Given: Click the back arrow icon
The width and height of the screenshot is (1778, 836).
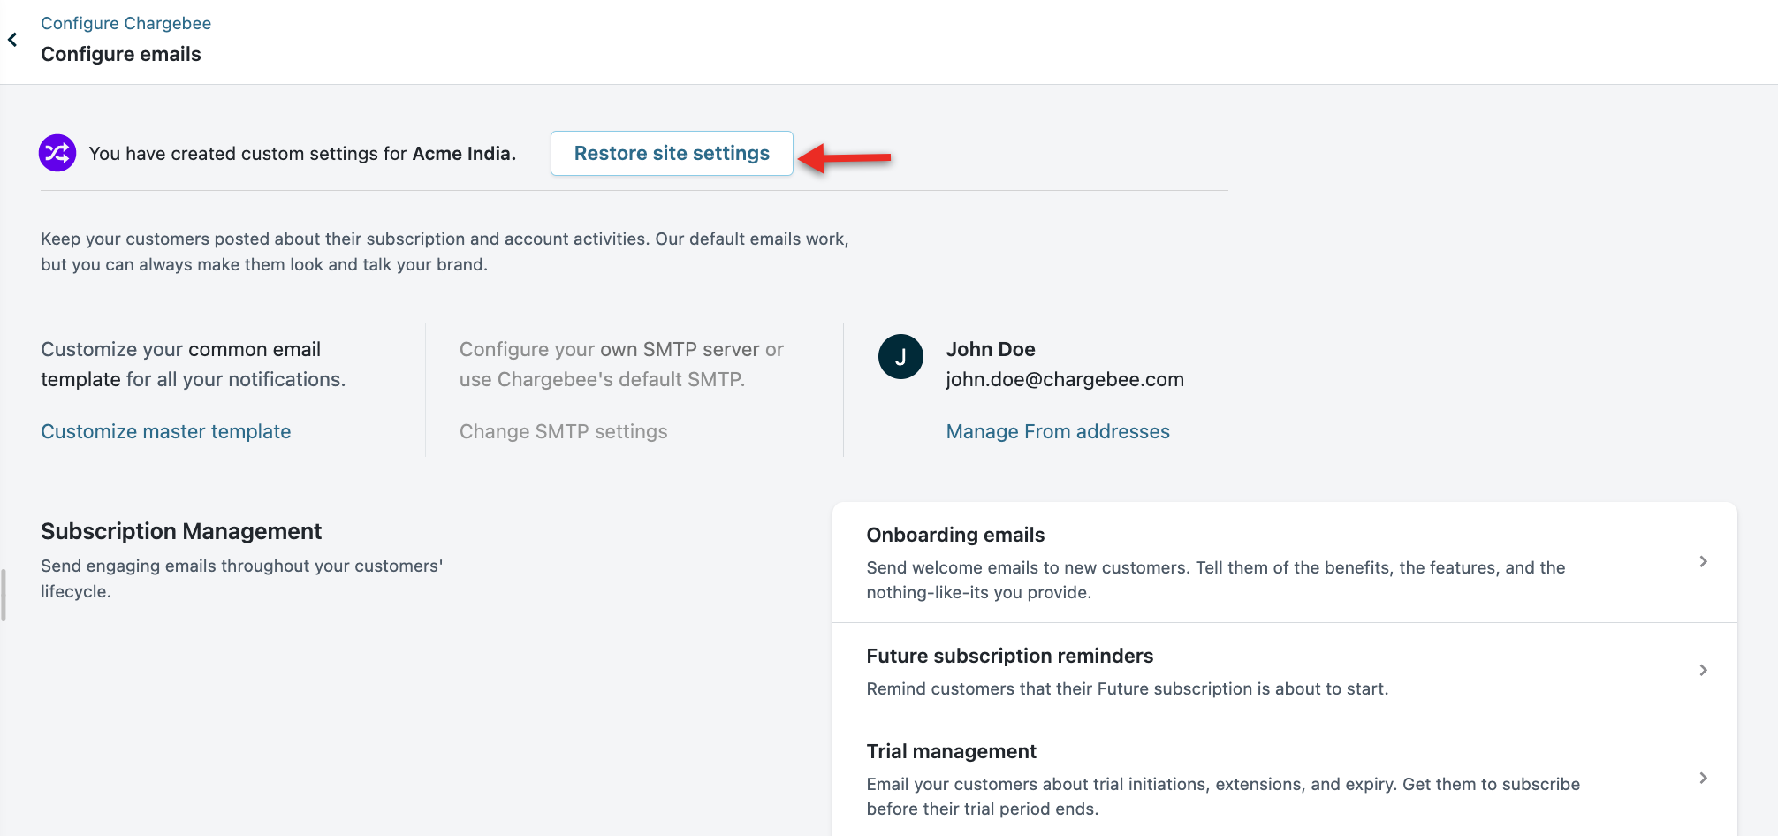Looking at the screenshot, I should tap(12, 40).
